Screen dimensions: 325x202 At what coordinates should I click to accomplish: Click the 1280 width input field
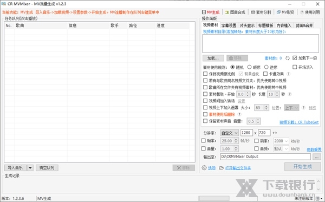[x=246, y=133]
